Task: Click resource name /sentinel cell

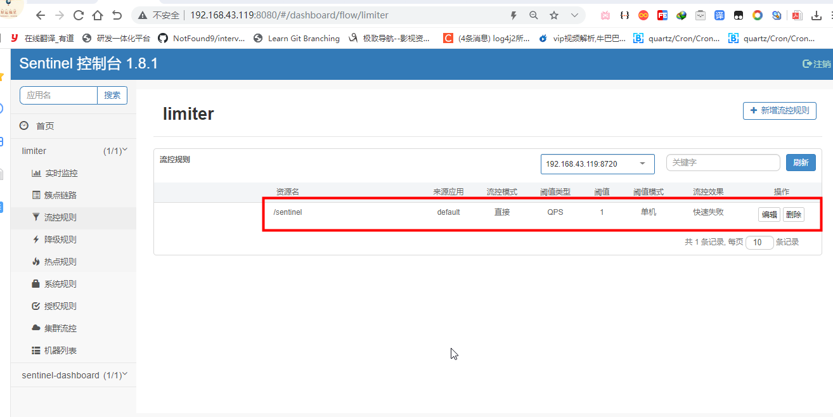Action: 288,212
